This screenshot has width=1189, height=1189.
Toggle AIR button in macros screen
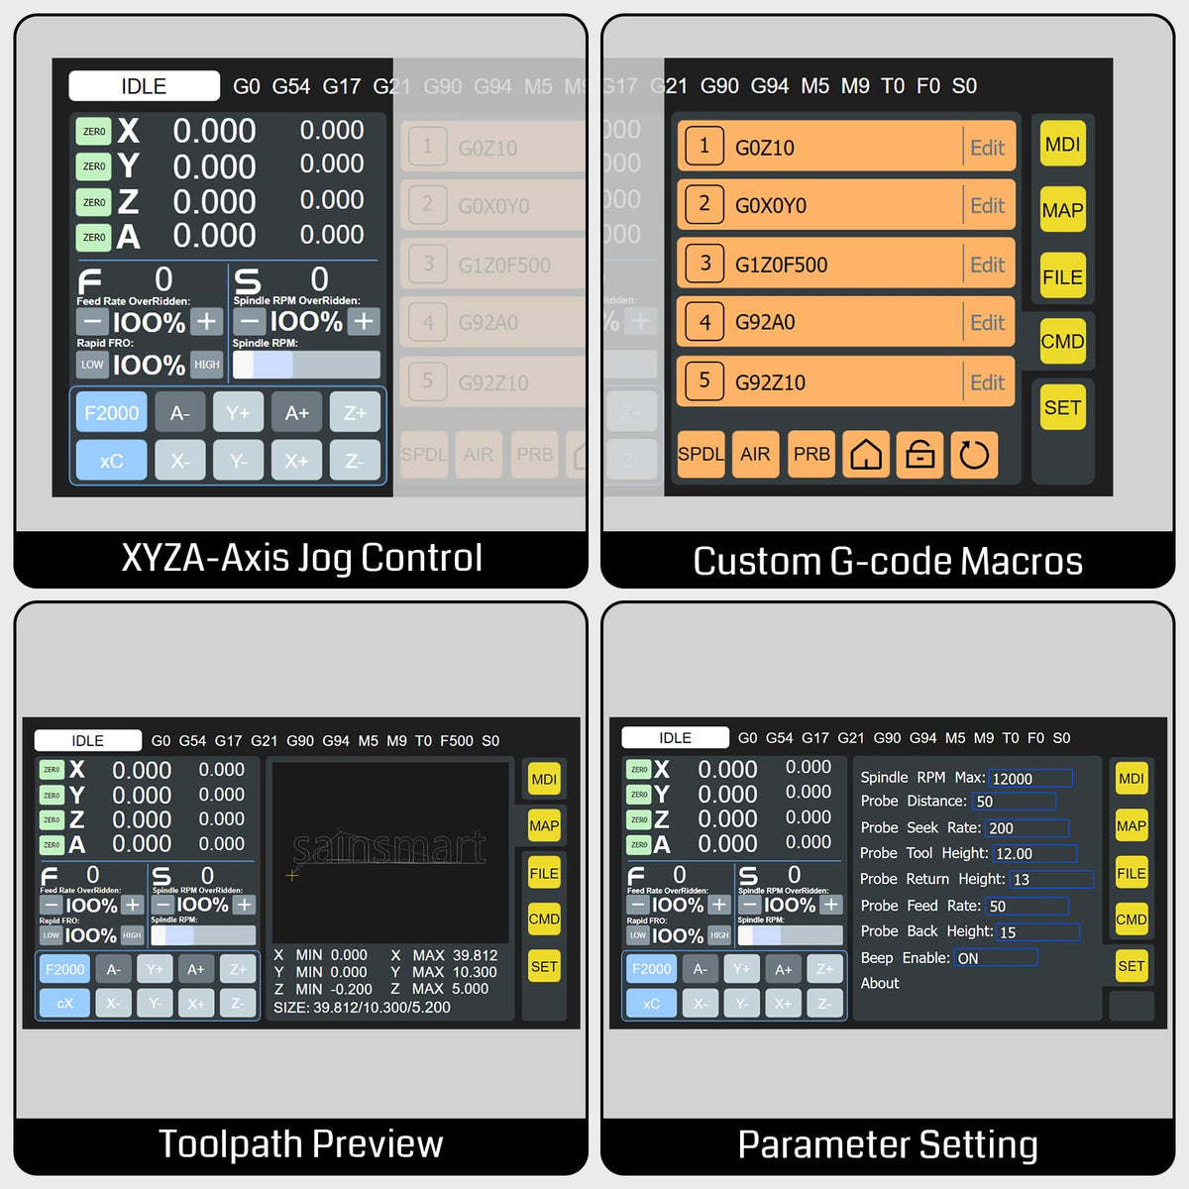click(x=755, y=455)
